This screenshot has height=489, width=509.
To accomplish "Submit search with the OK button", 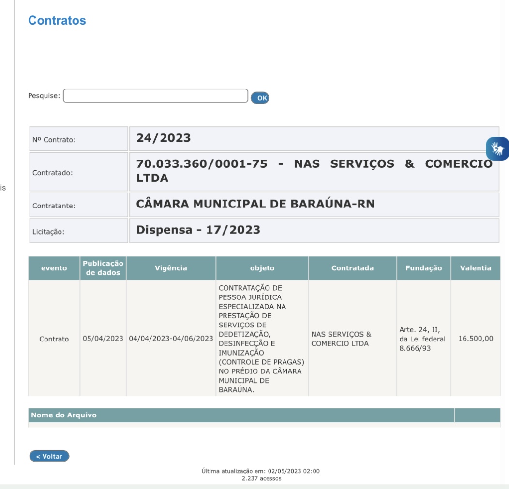I will [260, 98].
